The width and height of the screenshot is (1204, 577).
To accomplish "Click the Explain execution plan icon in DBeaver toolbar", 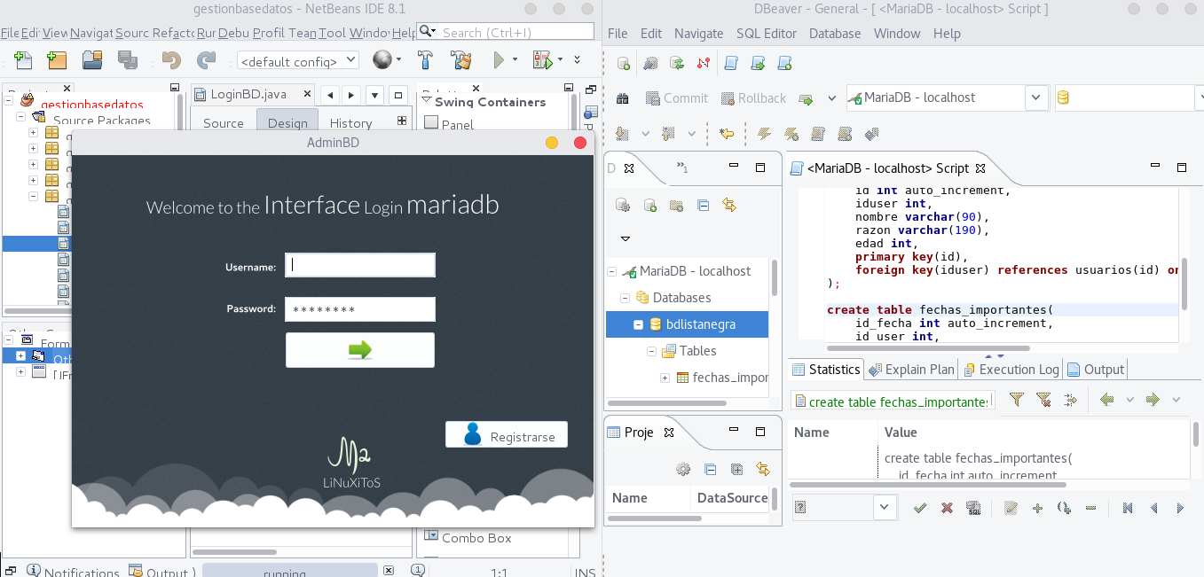I will 871,134.
